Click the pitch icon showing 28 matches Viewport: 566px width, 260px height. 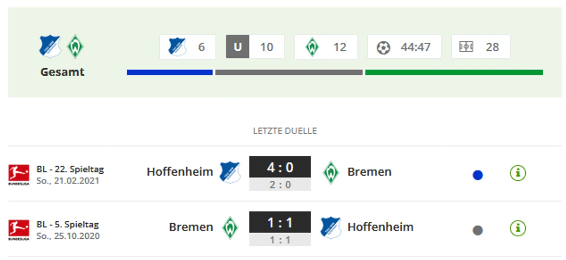[466, 47]
